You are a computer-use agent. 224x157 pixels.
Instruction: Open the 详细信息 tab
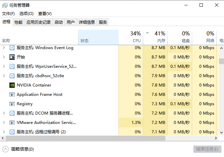pyautogui.click(x=87, y=22)
